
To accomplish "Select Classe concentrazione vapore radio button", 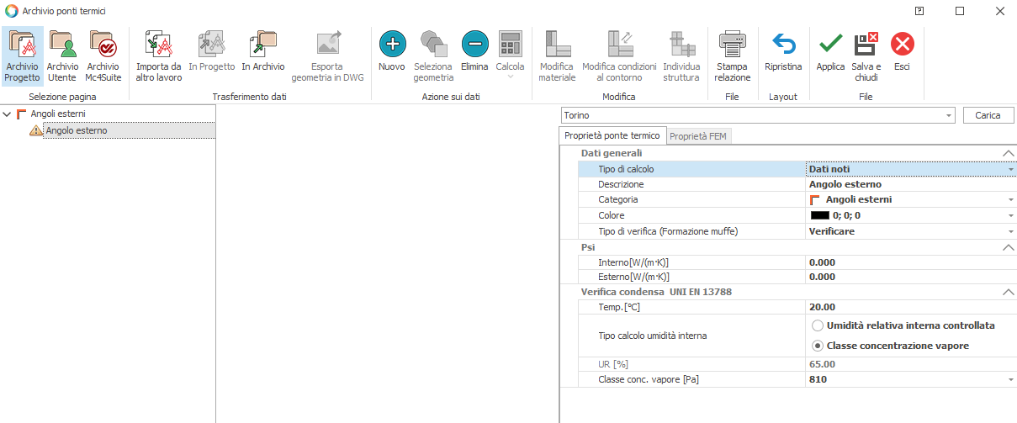I will 817,346.
